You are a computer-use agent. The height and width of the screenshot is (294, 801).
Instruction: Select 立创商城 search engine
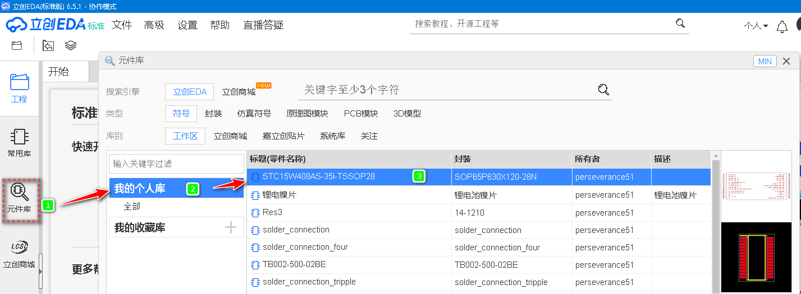(239, 92)
